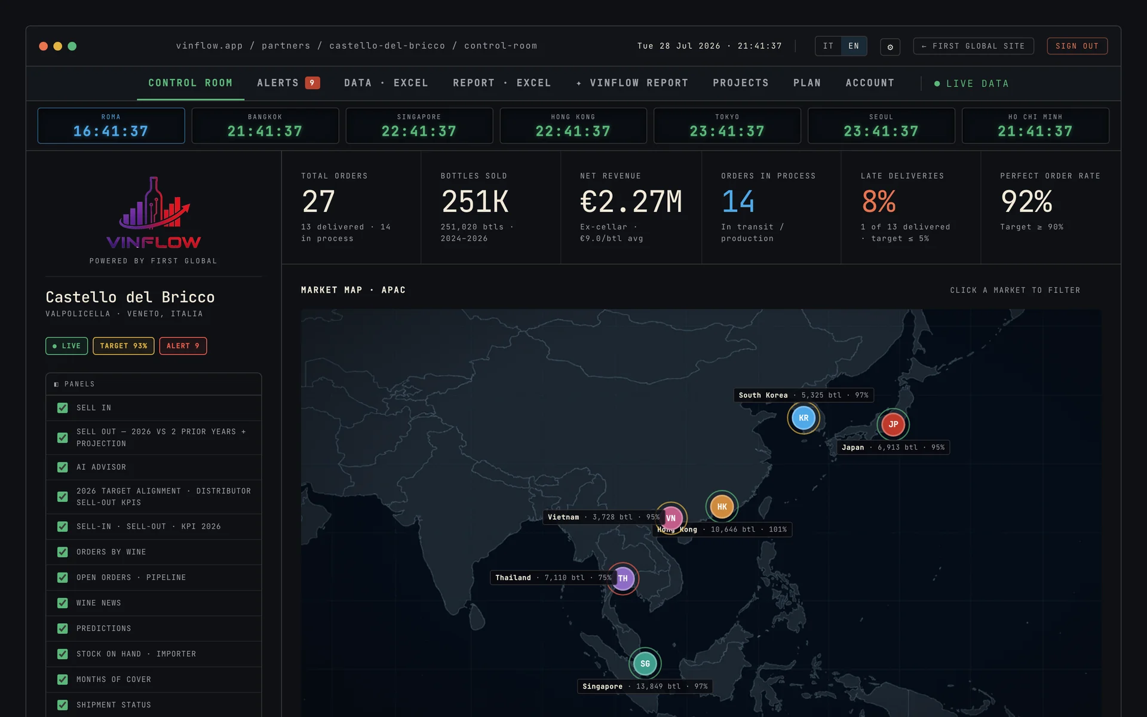Open the Account tab
The width and height of the screenshot is (1147, 717).
pyautogui.click(x=870, y=83)
